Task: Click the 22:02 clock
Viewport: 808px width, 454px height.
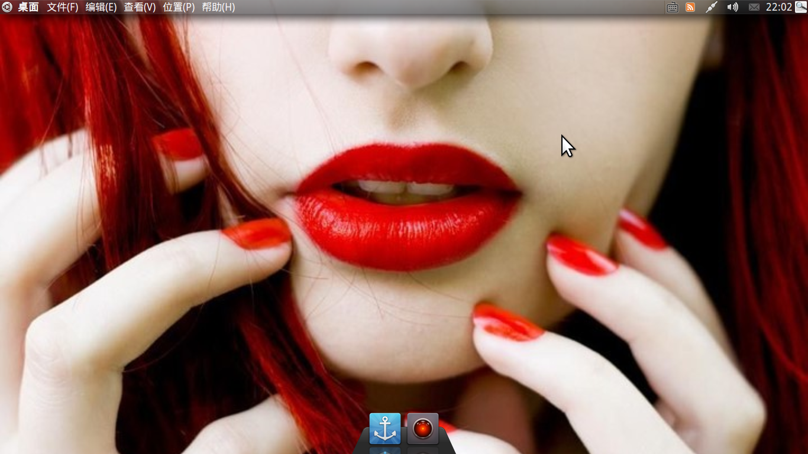Action: [778, 7]
